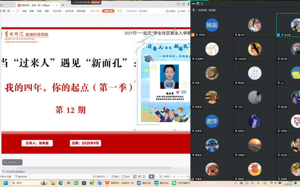Expand the slideshow play options arrow
This screenshot has width=300, height=187.
(156, 176)
